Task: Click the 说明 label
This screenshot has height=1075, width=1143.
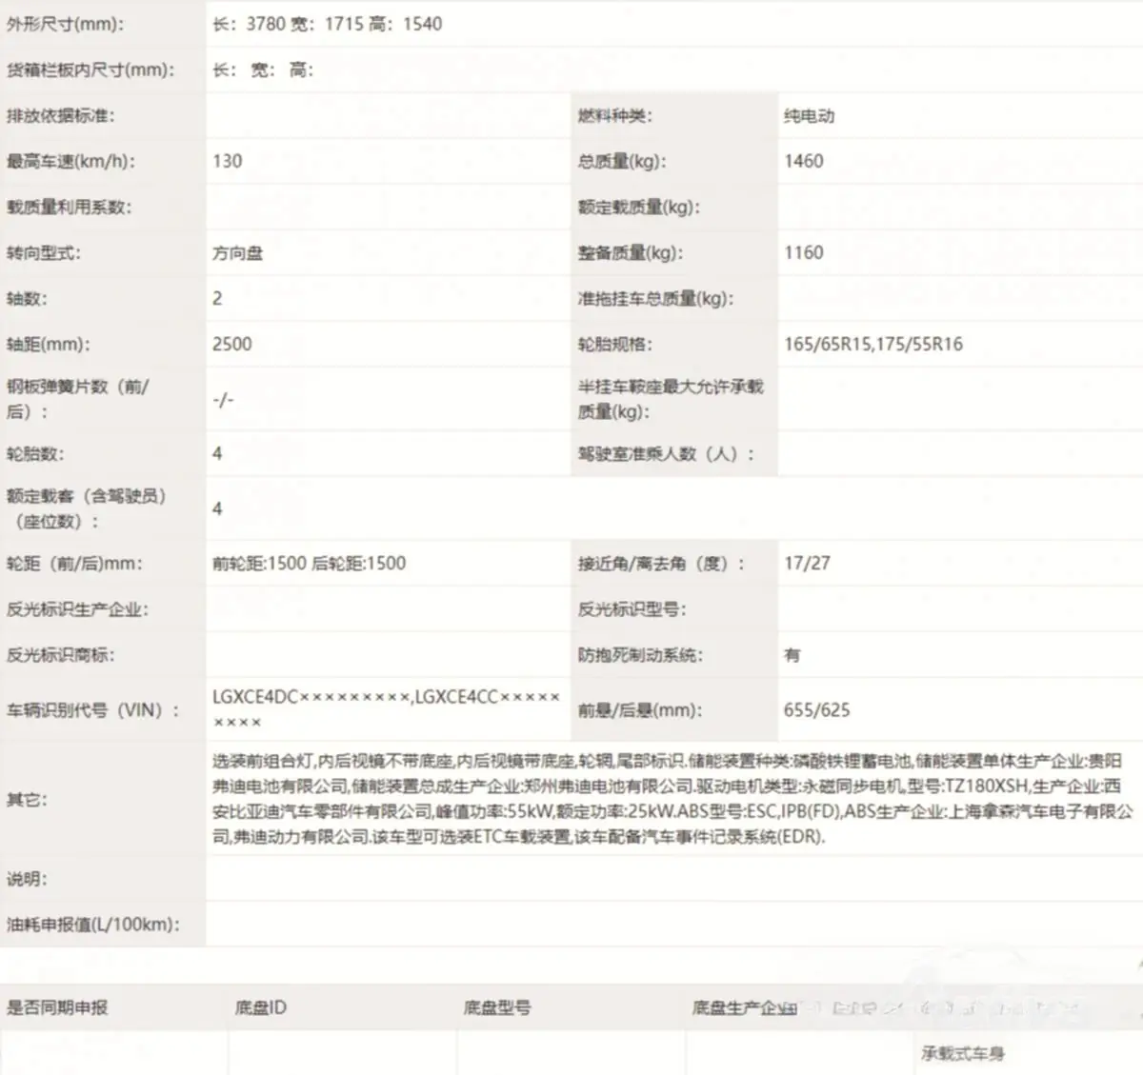Action: pos(27,878)
